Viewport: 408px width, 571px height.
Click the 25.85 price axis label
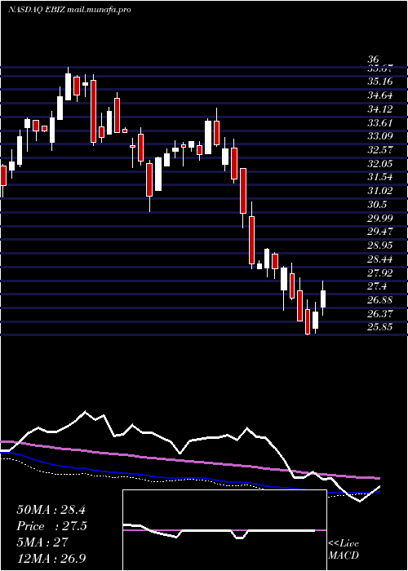pos(380,327)
